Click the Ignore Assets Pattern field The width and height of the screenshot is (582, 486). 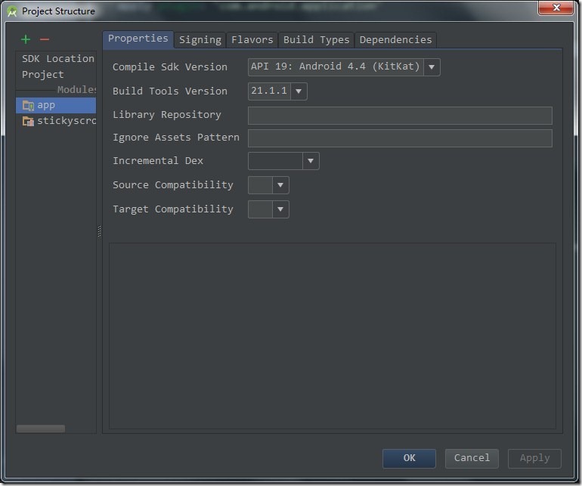400,138
